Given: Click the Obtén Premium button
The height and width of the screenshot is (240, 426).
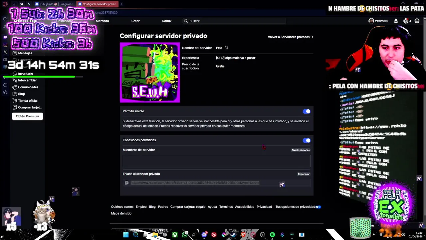Looking at the screenshot, I should coord(27,116).
